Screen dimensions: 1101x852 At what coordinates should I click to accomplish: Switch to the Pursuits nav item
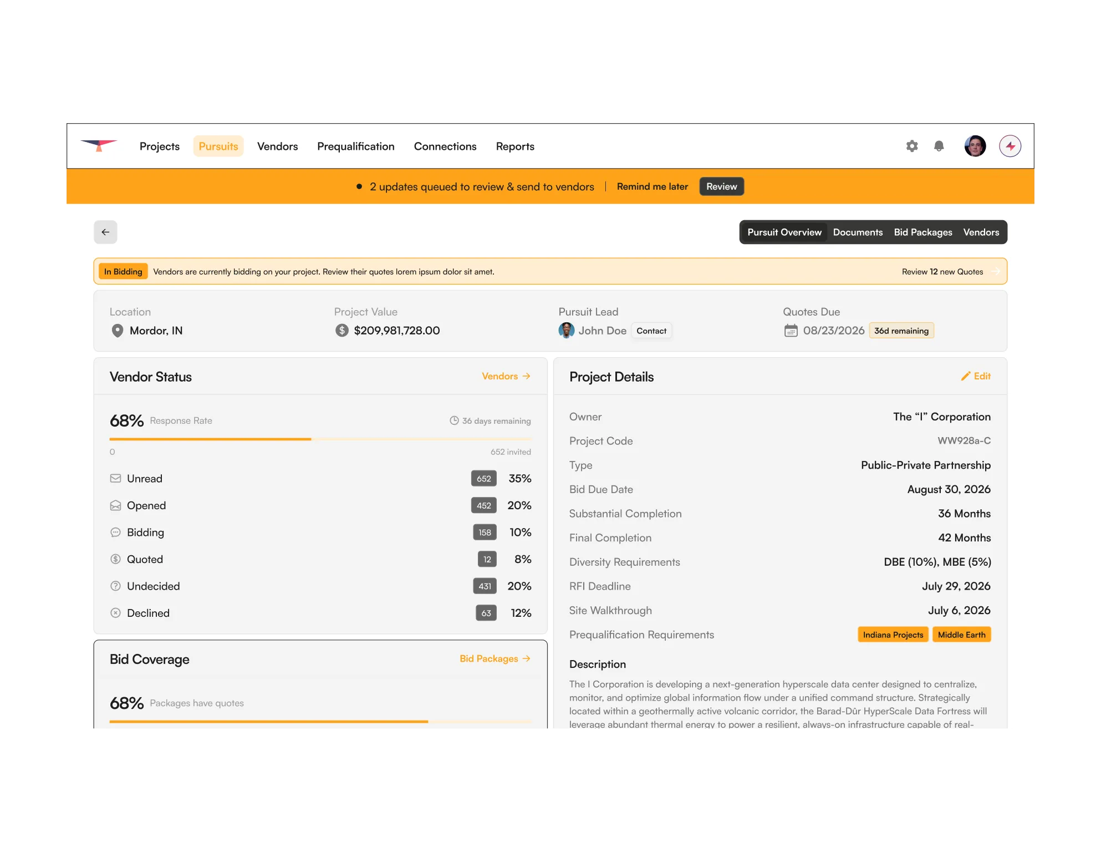pyautogui.click(x=218, y=146)
